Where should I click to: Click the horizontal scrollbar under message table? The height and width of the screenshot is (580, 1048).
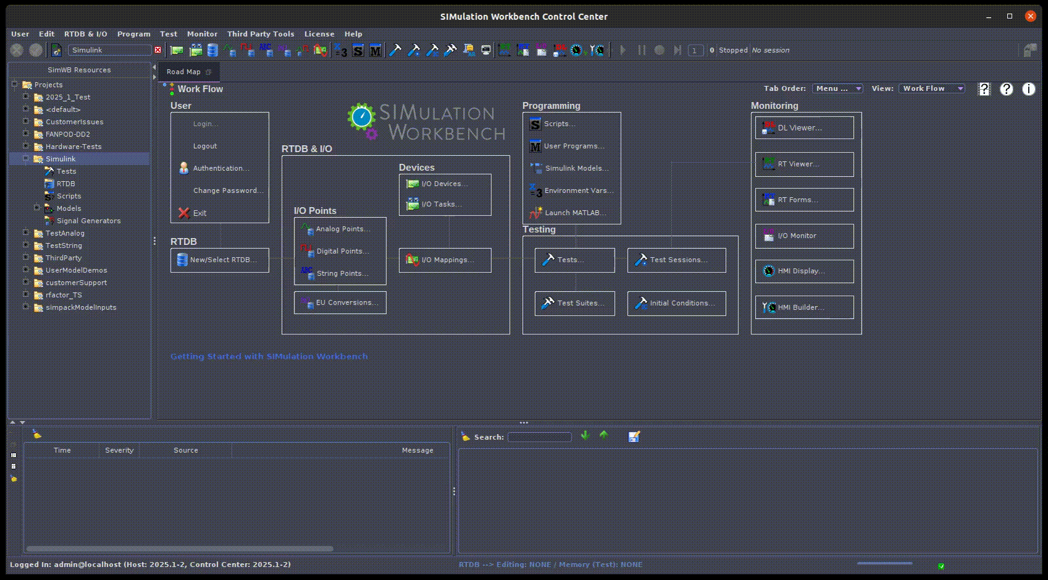pyautogui.click(x=179, y=548)
